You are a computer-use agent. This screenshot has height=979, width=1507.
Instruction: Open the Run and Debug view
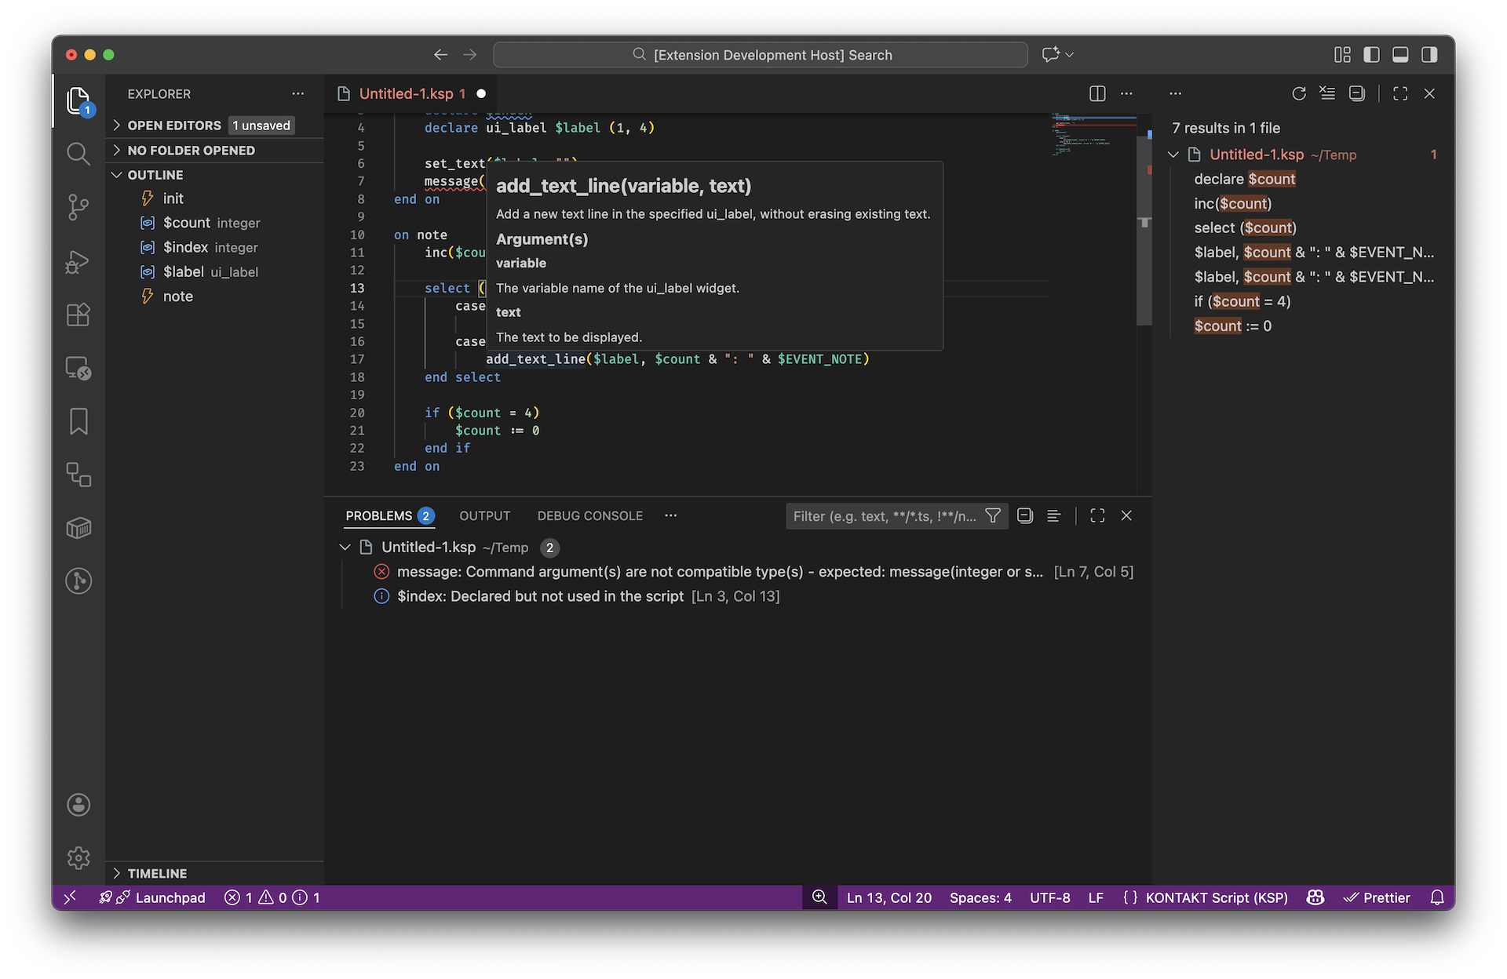tap(78, 261)
